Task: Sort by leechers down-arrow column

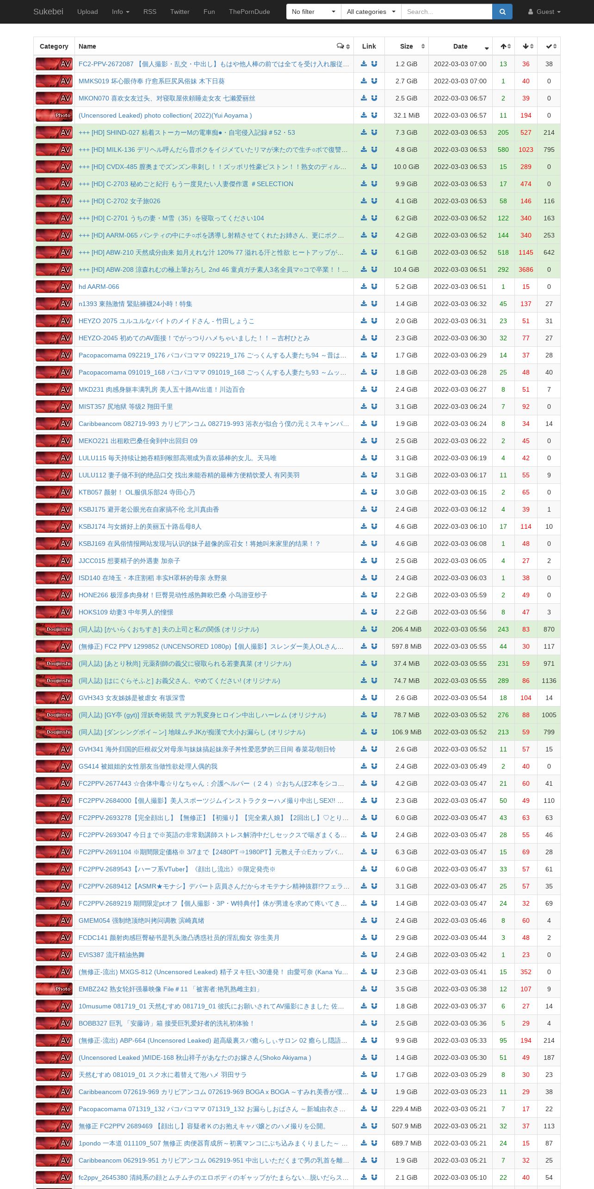Action: (x=526, y=46)
